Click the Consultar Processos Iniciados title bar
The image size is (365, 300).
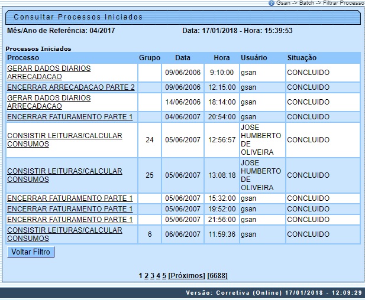pyautogui.click(x=183, y=17)
